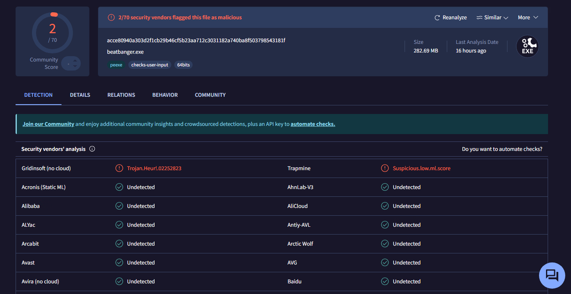
Task: Click the warning icon next to Trojan.Heur!.02252823
Action: tap(119, 168)
